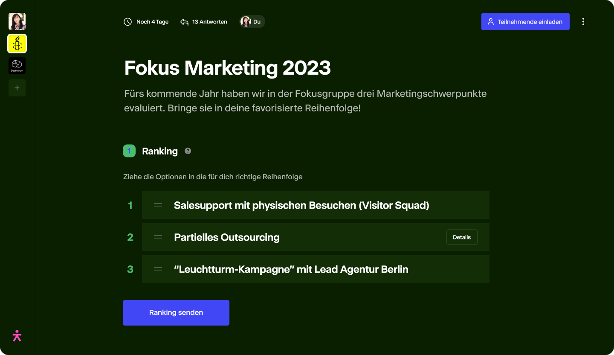Grab the drag handle of Partielles Outsourcing
Viewport: 614px width, 355px height.
[158, 237]
